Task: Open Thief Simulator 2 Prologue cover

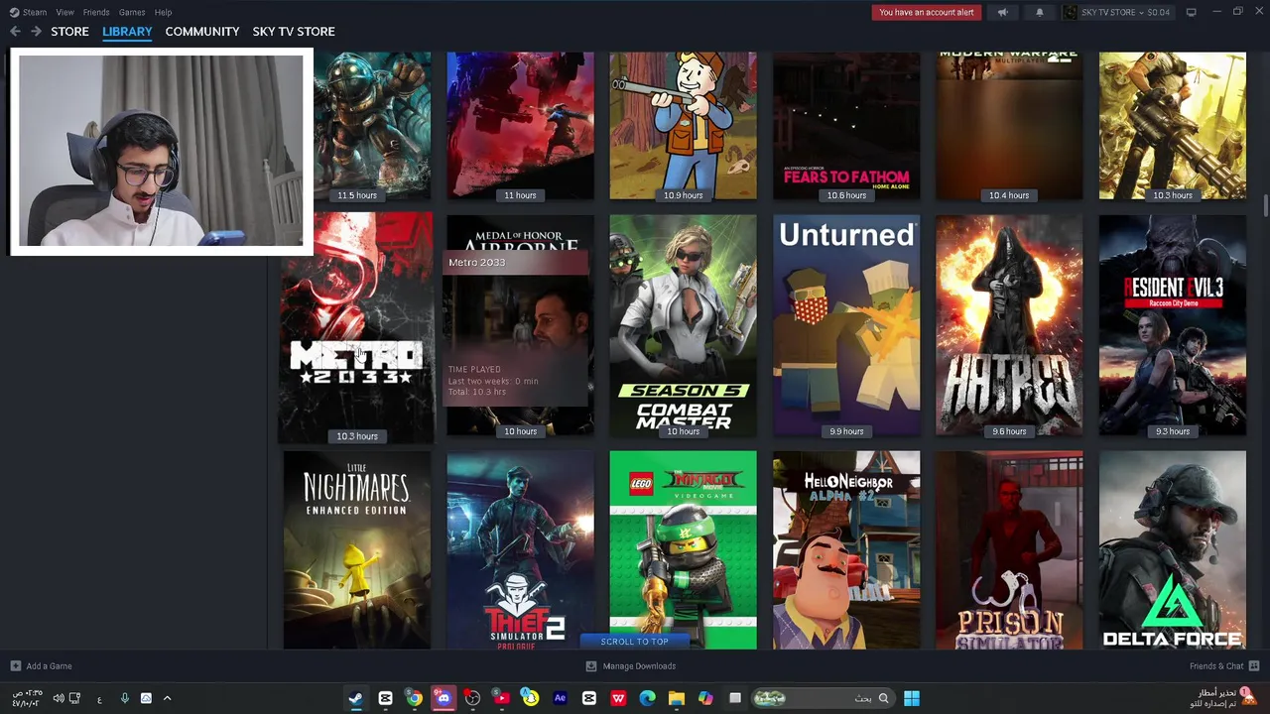Action: (x=520, y=550)
